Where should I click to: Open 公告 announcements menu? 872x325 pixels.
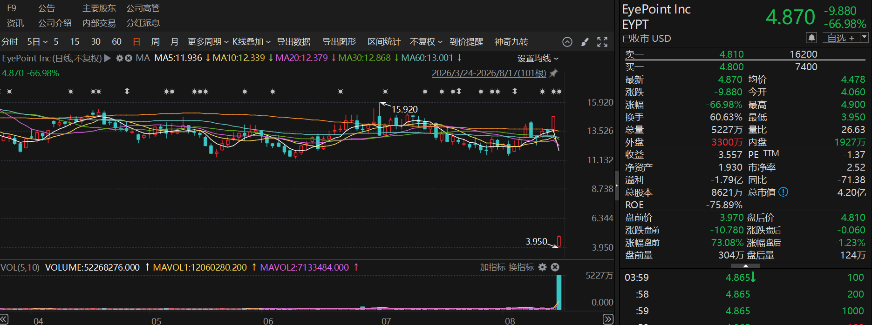(47, 8)
